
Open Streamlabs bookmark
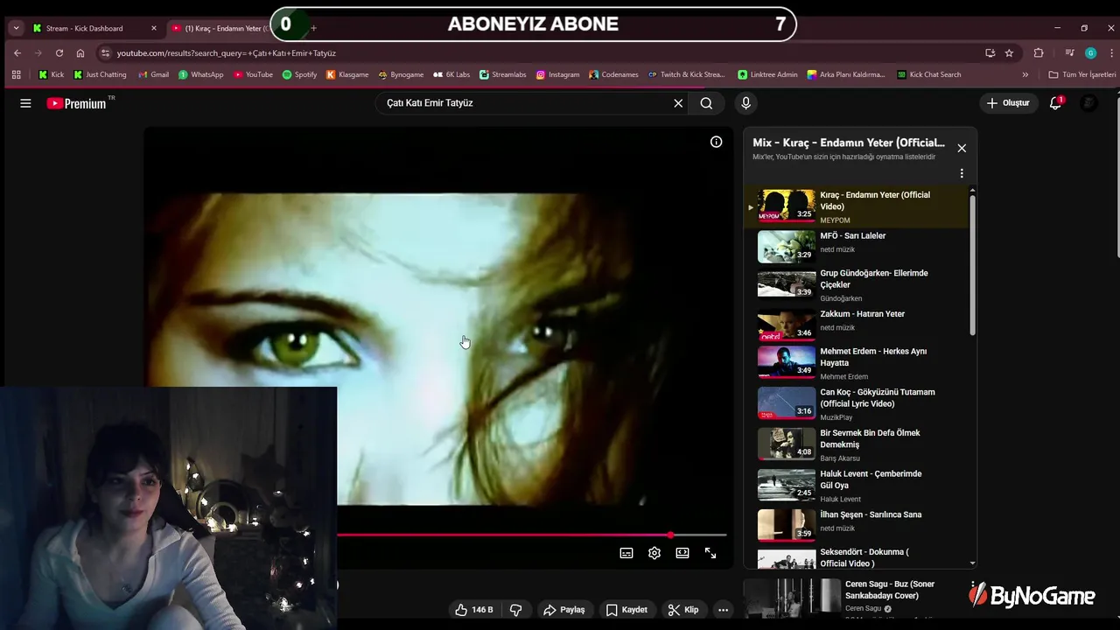click(503, 74)
